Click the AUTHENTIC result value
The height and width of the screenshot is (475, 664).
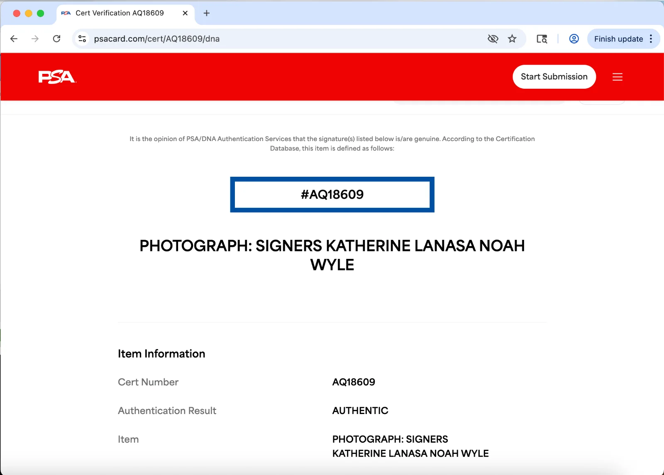pos(360,411)
